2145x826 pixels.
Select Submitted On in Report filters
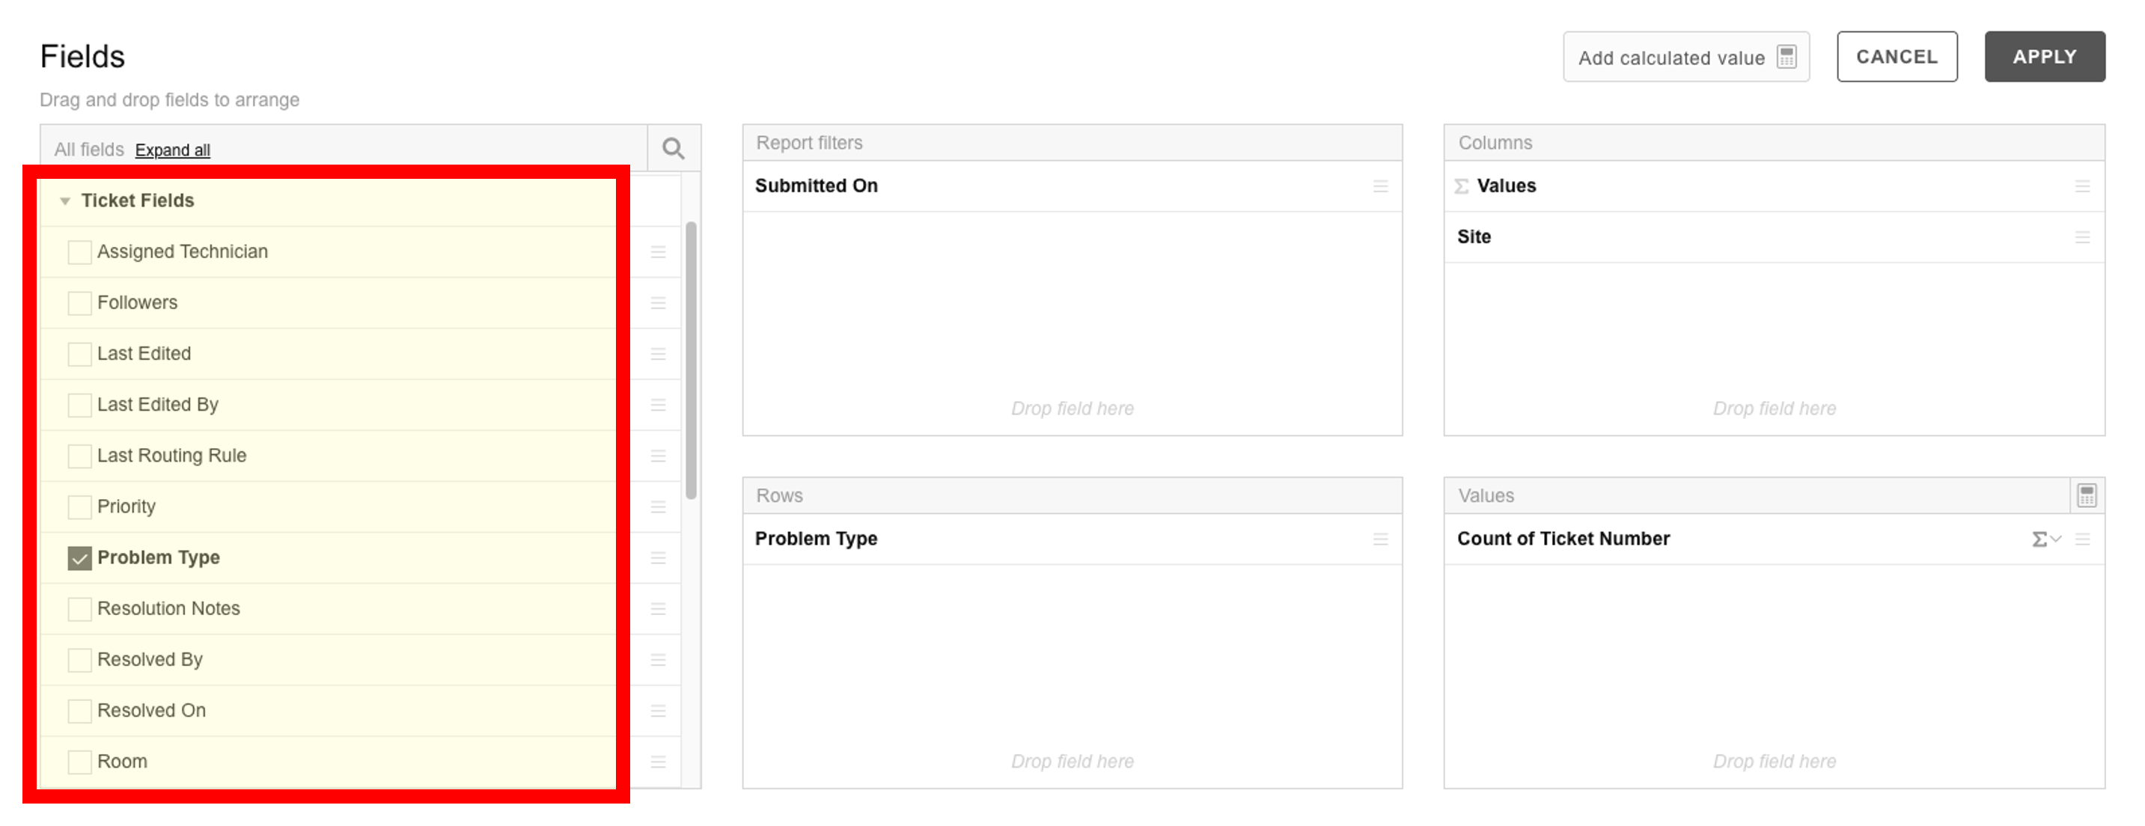point(1072,186)
